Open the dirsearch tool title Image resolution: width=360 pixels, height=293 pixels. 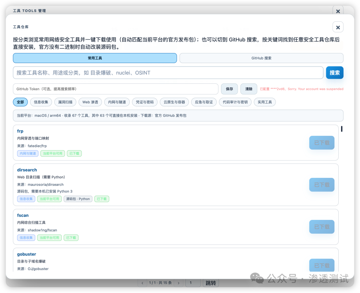(27, 170)
